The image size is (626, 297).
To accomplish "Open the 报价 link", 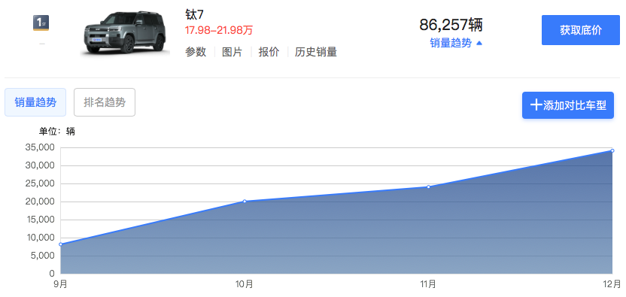I will click(269, 52).
